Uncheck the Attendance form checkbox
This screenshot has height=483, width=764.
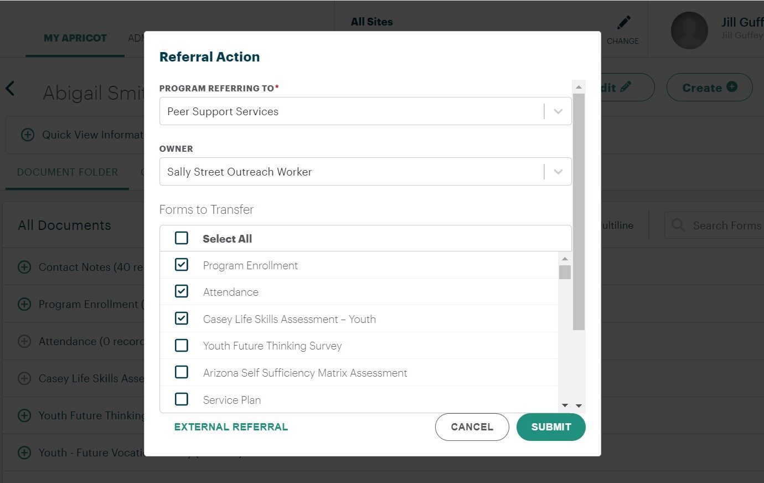point(182,291)
